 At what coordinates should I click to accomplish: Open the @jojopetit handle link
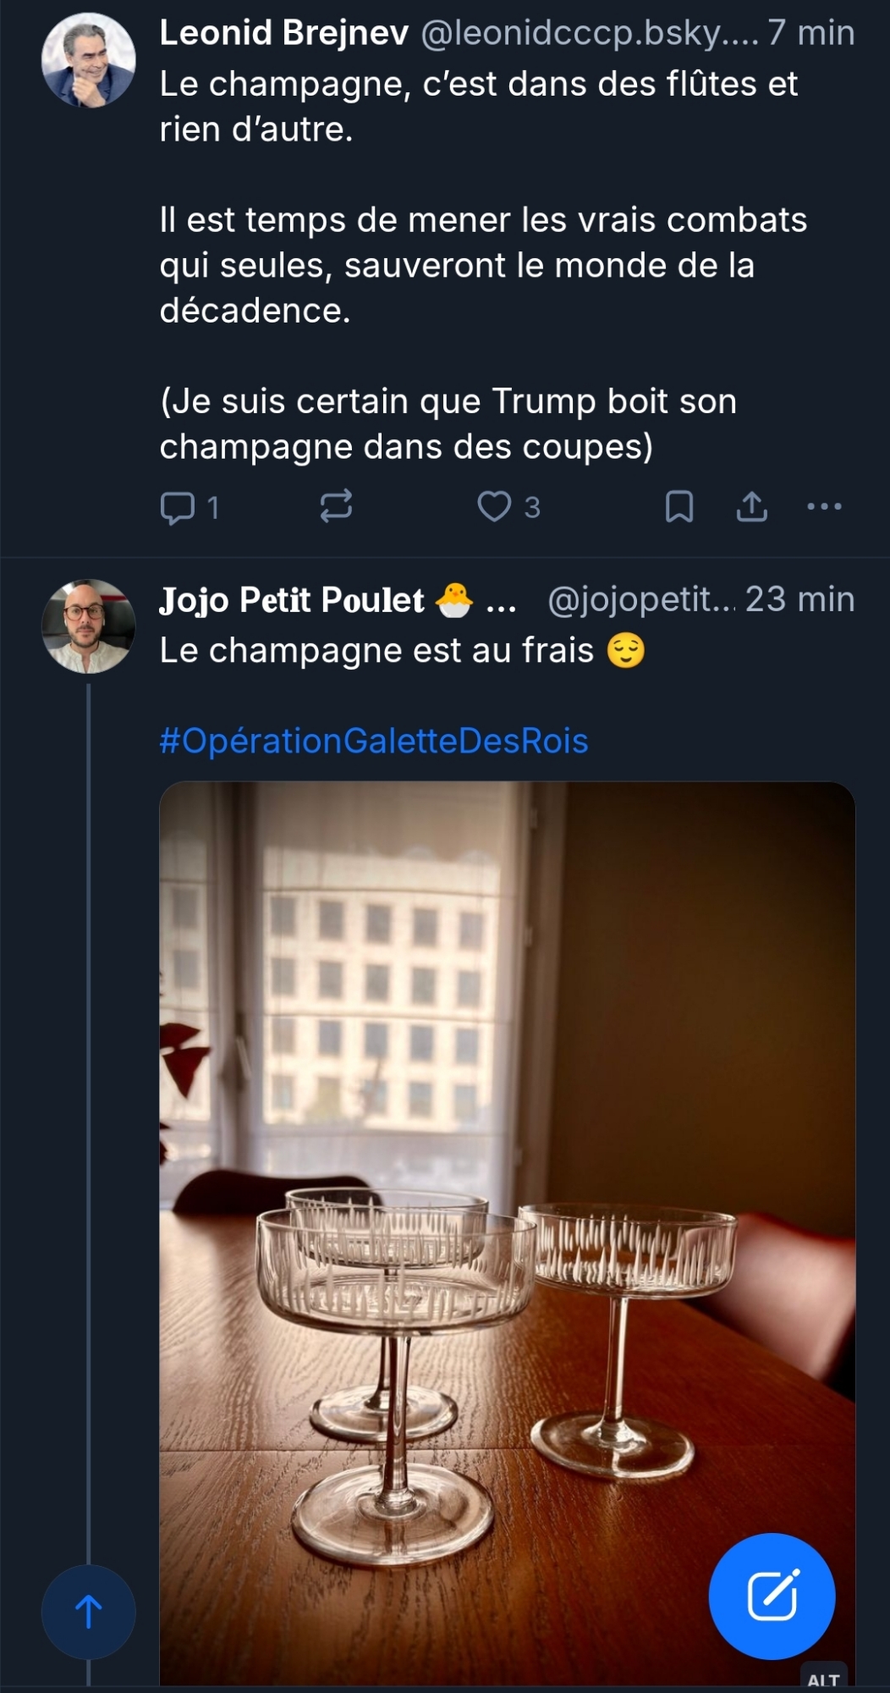tap(640, 600)
